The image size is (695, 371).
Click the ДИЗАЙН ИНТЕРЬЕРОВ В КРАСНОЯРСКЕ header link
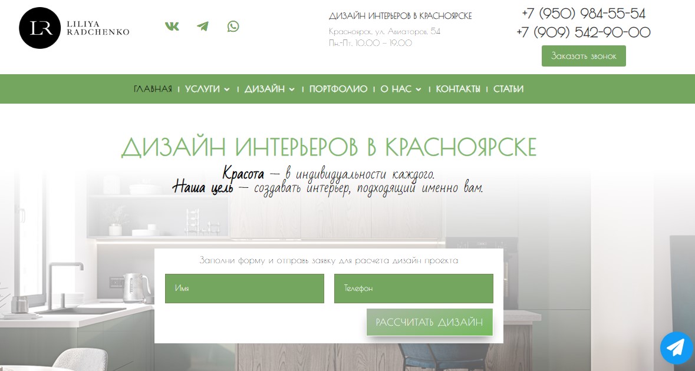[401, 15]
